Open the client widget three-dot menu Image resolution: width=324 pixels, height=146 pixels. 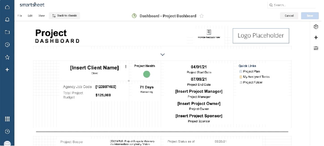(126, 66)
